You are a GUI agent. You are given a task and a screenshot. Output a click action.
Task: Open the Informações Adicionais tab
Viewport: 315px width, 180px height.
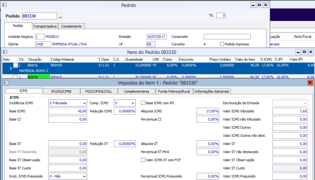(212, 91)
